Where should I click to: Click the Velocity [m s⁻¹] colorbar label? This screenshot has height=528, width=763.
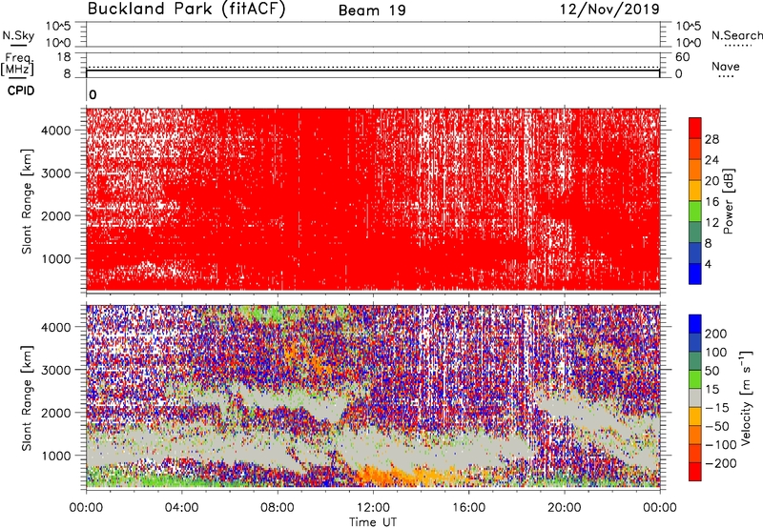747,398
